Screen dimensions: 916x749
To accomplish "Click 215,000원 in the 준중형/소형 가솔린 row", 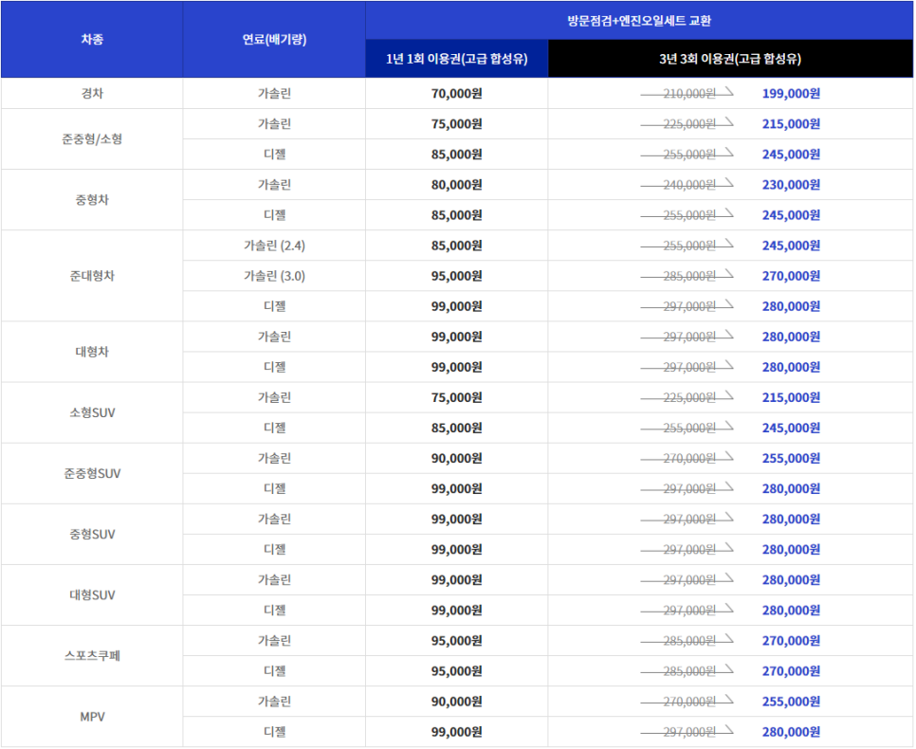I will (x=791, y=124).
